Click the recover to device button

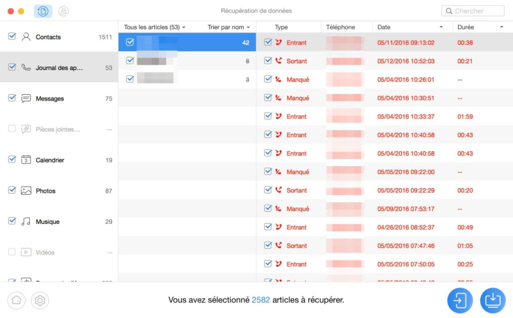coord(460,300)
